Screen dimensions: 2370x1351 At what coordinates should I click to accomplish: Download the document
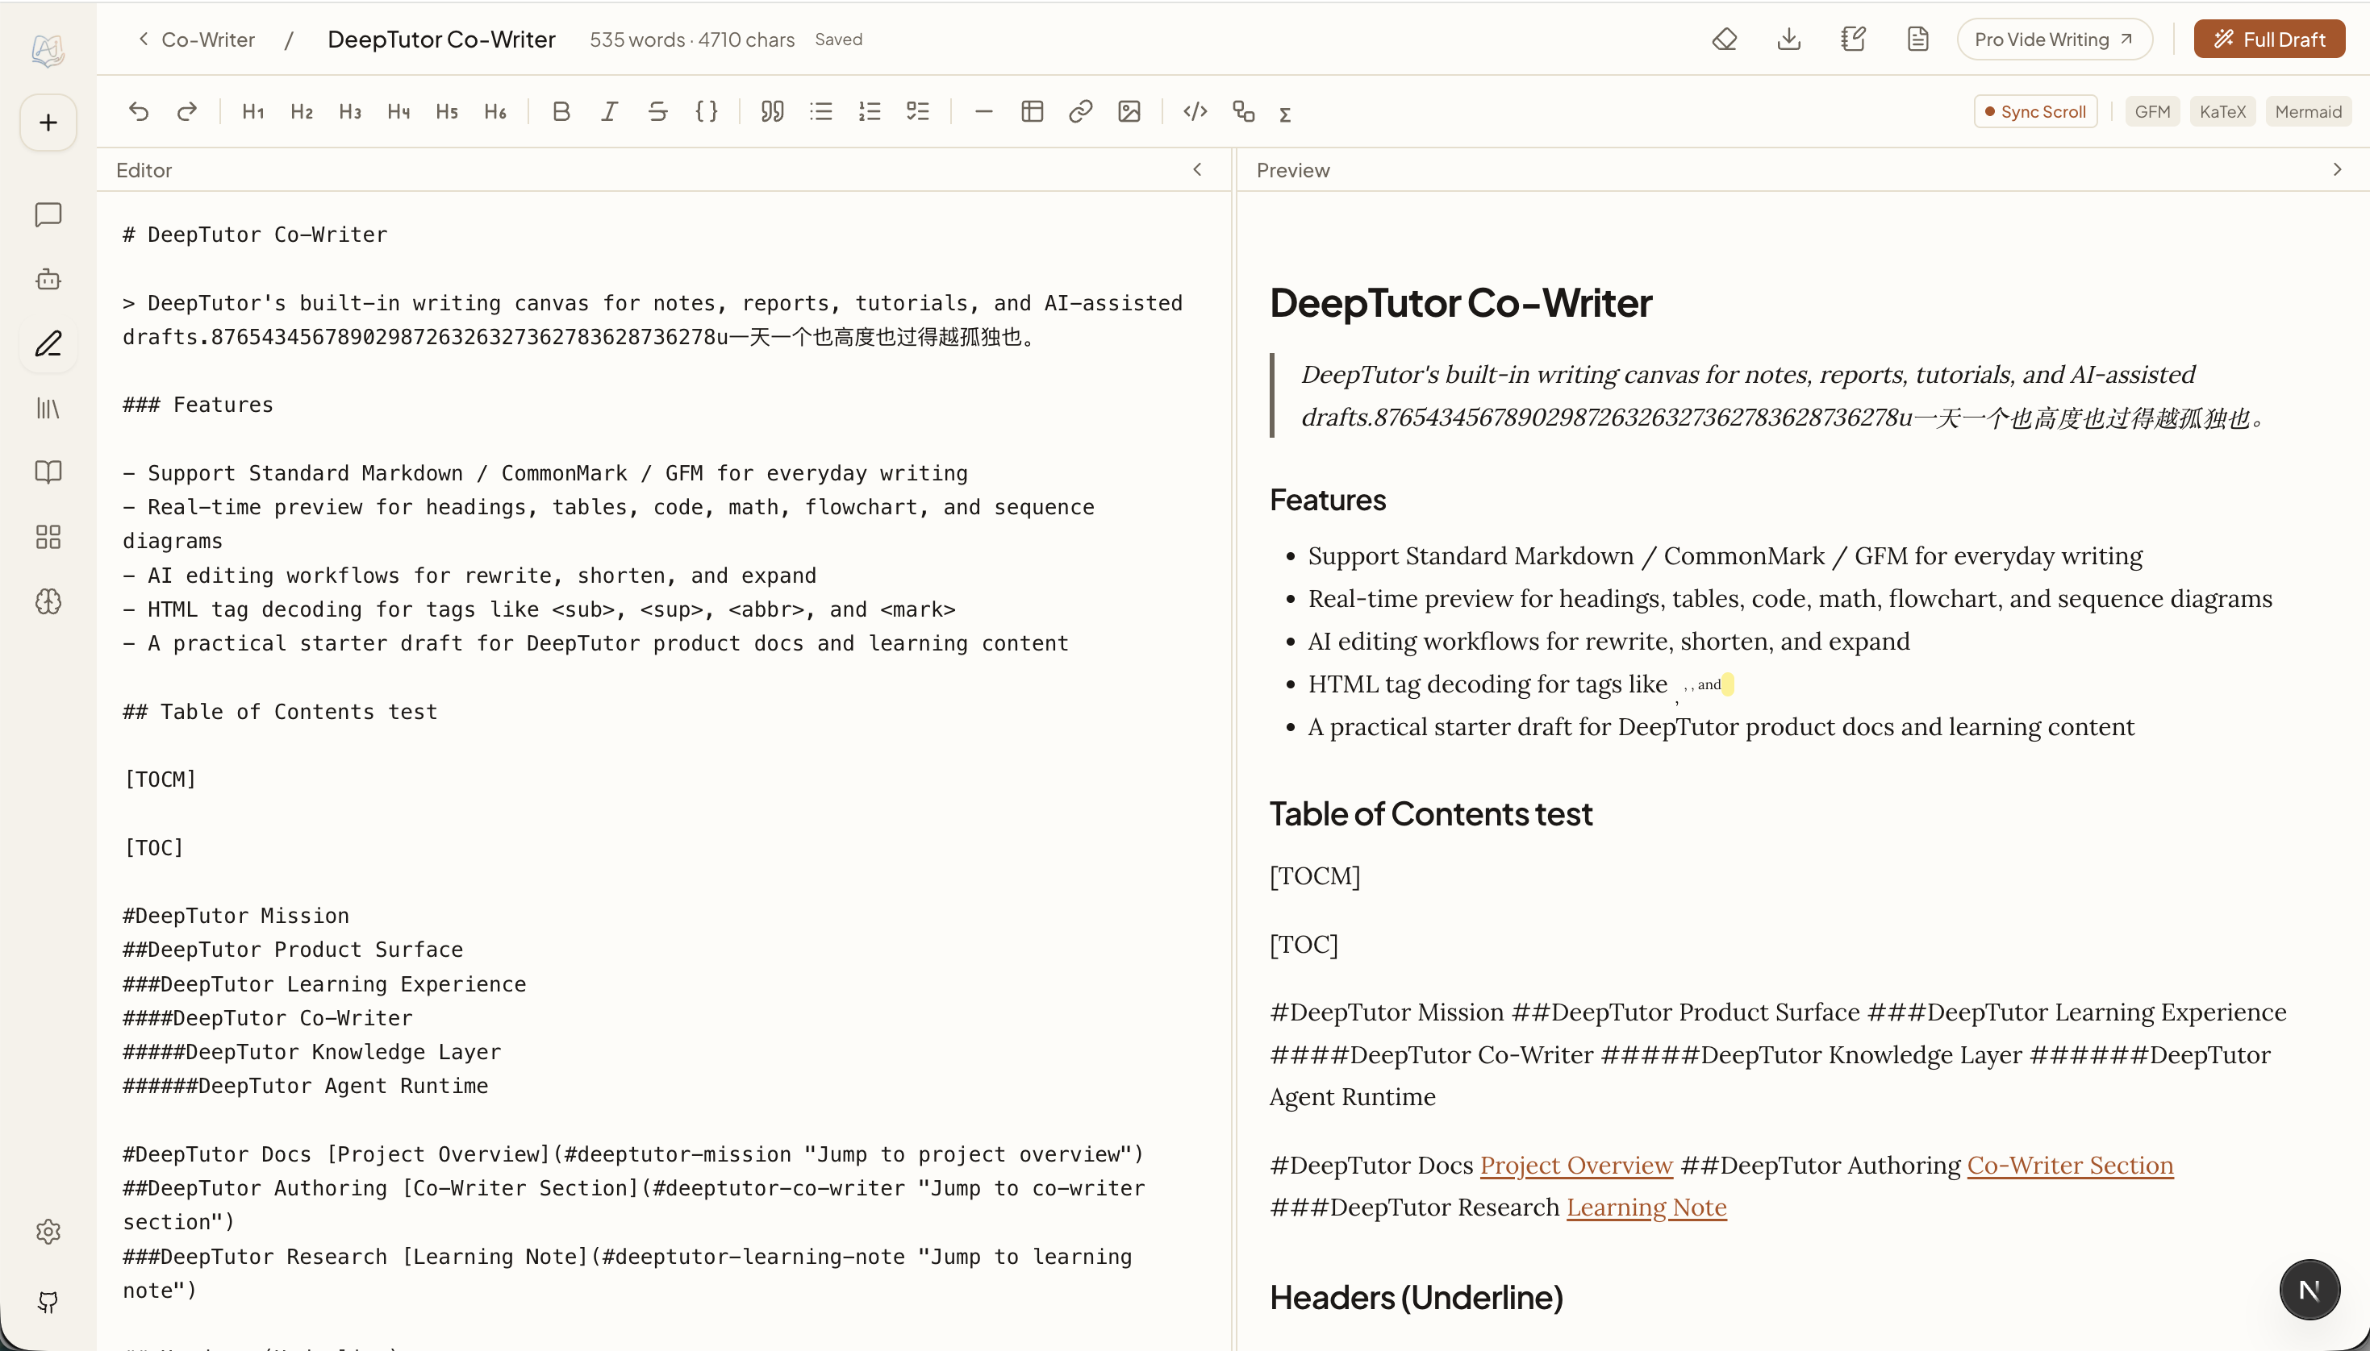point(1789,39)
